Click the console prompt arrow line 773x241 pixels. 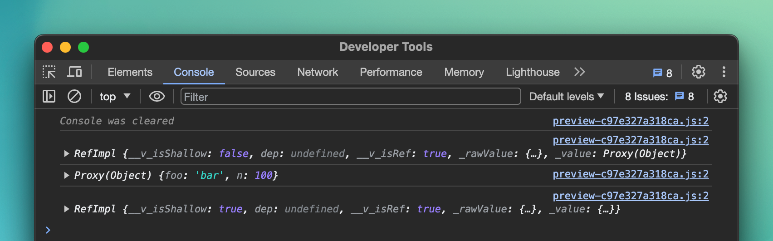tap(48, 230)
